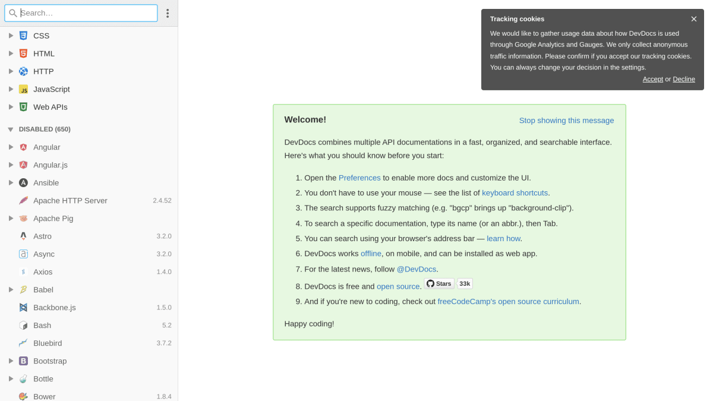713x401 pixels.
Task: Click the HTTP globe icon
Action: coord(23,71)
